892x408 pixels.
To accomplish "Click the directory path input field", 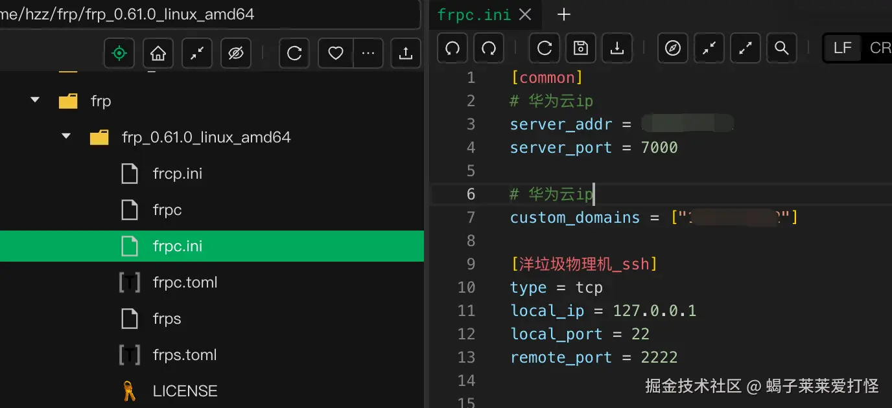I will (207, 14).
